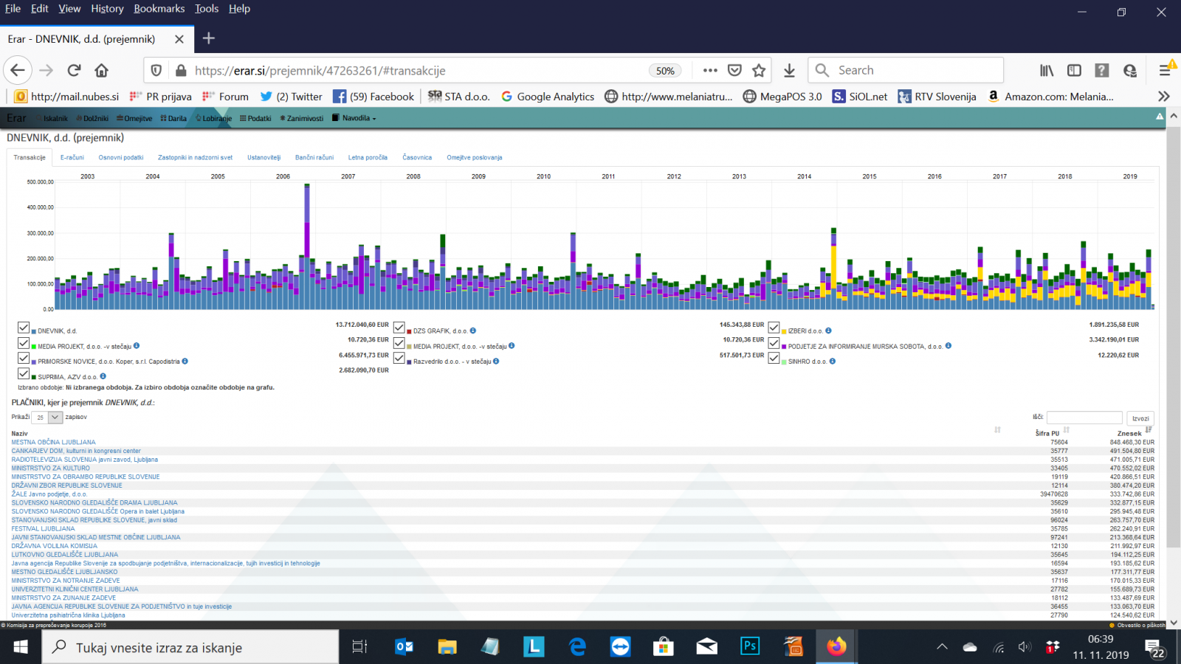Click info icon next to DZS GRAFIK

[x=473, y=331]
